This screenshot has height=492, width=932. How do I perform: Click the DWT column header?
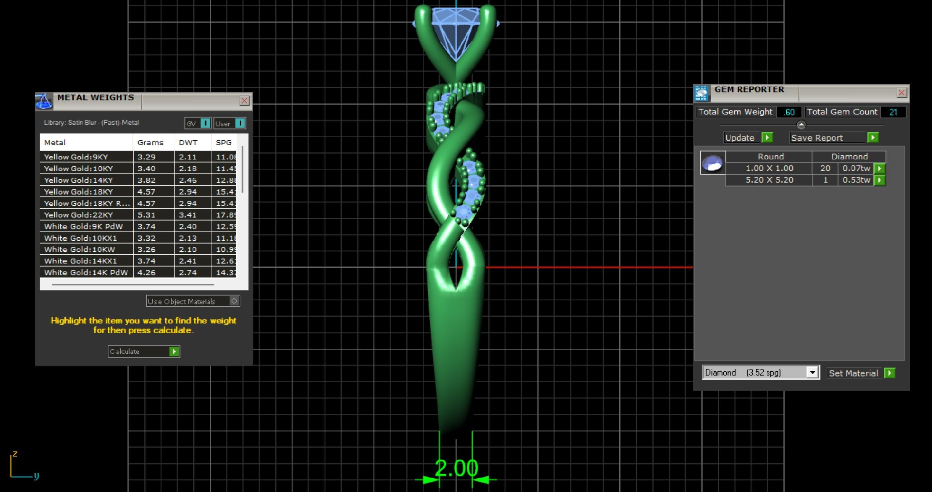point(193,142)
